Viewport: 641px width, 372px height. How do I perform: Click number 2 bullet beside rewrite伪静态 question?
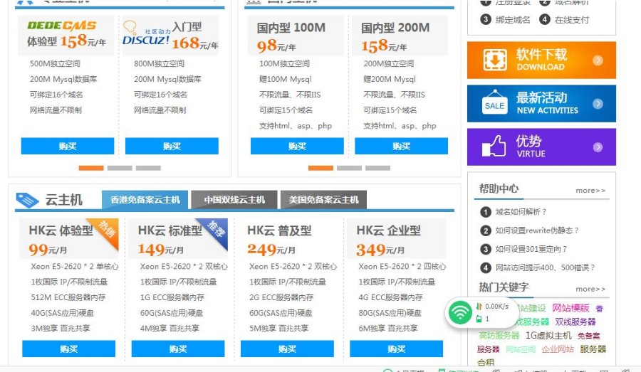pyautogui.click(x=485, y=230)
